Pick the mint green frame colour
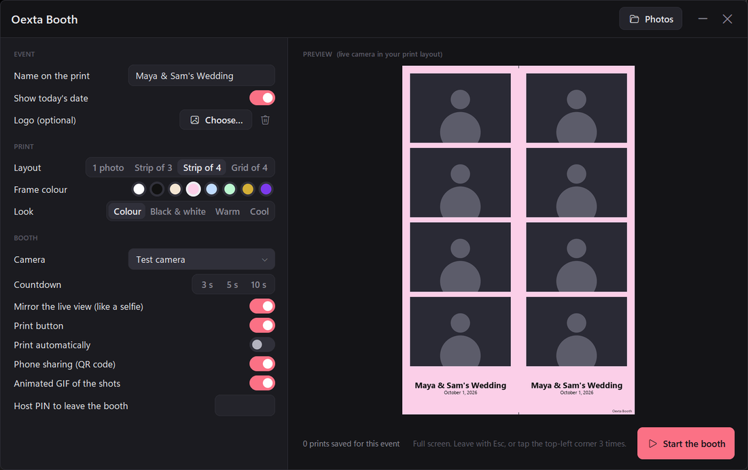Image resolution: width=748 pixels, height=470 pixels. point(230,189)
